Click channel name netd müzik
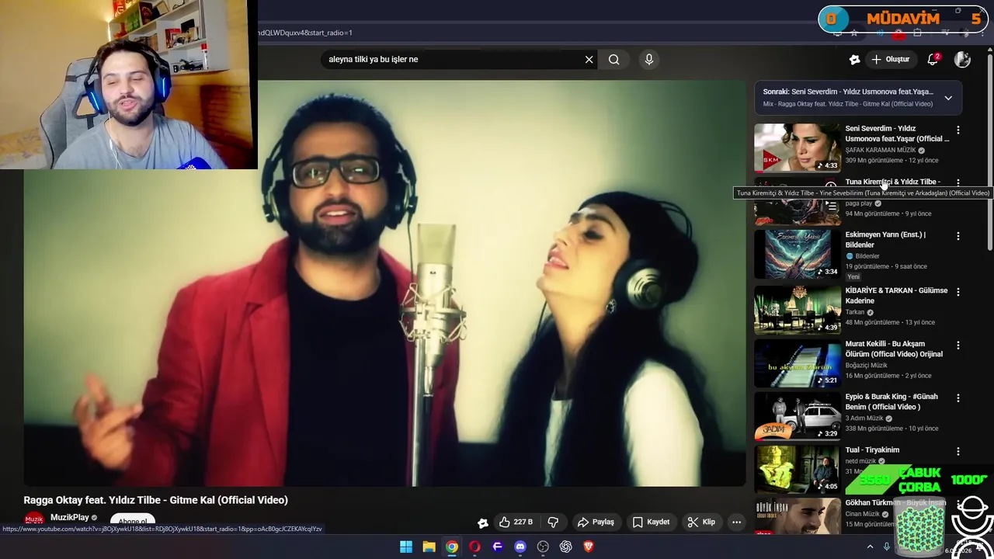Image resolution: width=994 pixels, height=559 pixels. [x=860, y=460]
